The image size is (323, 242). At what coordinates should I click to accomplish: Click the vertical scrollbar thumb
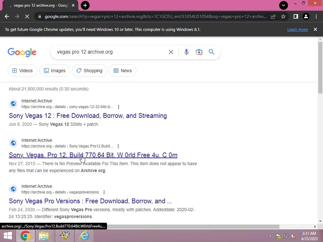point(320,67)
